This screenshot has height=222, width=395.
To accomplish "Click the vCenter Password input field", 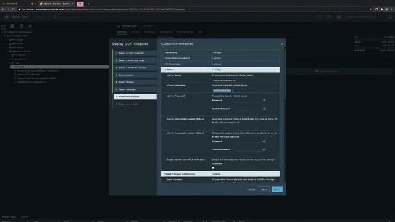I will click(248, 101).
